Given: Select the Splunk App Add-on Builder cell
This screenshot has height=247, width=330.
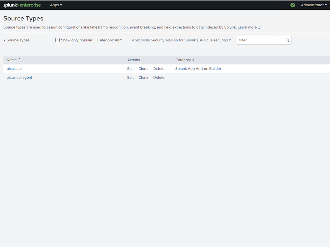Looking at the screenshot, I should tap(198, 69).
